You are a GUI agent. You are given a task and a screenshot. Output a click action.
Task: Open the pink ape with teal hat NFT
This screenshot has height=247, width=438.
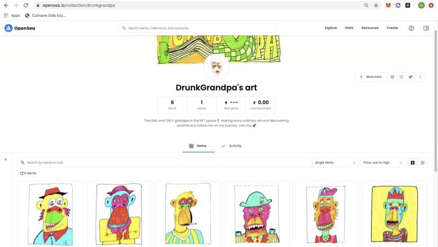[256, 214]
